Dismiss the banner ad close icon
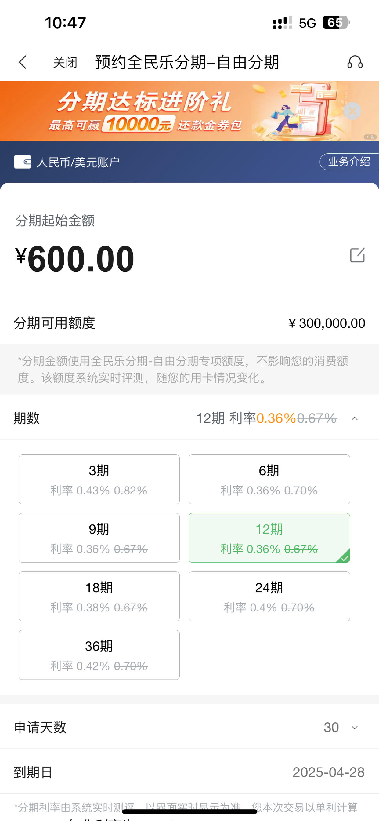The width and height of the screenshot is (379, 821). pyautogui.click(x=352, y=111)
